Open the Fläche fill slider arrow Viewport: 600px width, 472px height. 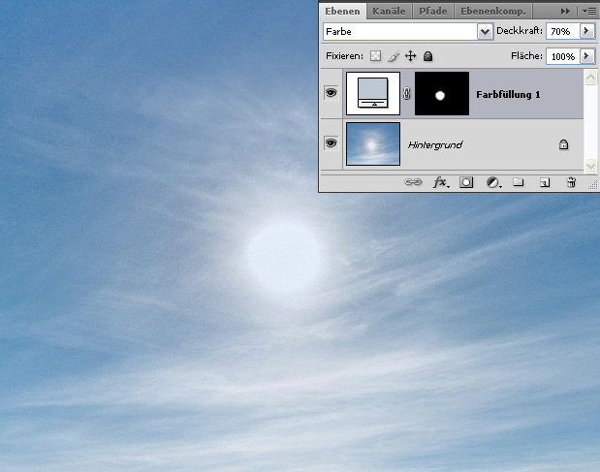586,57
